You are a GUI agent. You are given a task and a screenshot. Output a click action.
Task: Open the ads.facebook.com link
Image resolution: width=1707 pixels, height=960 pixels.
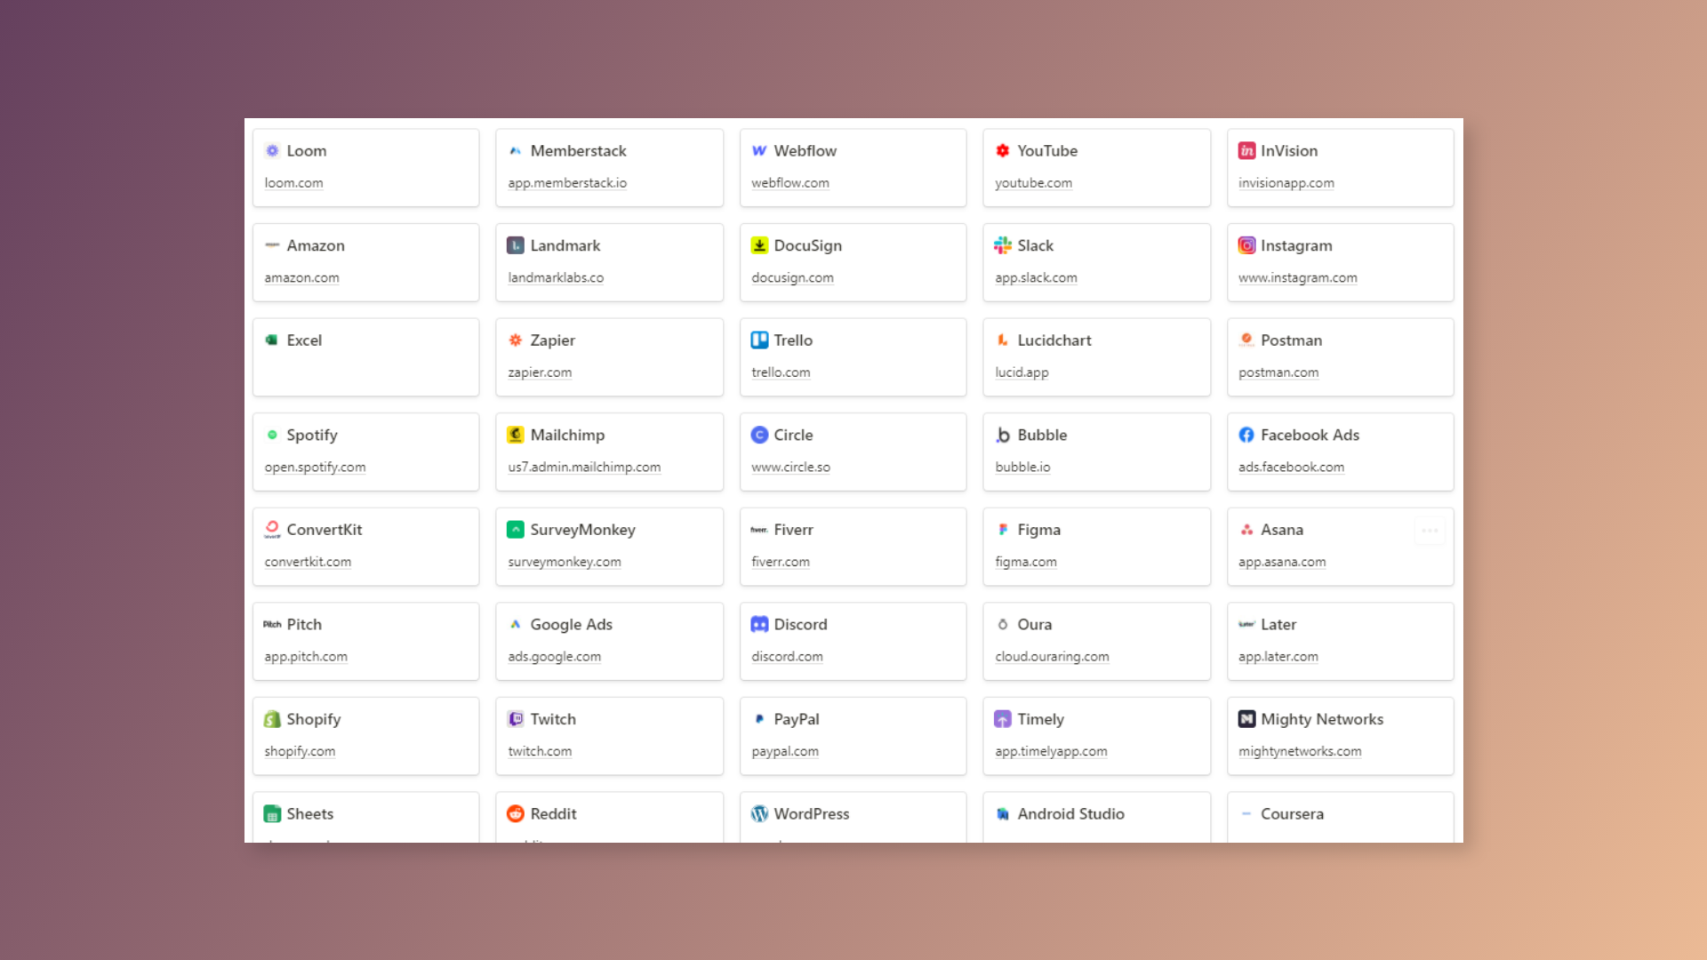click(1291, 468)
